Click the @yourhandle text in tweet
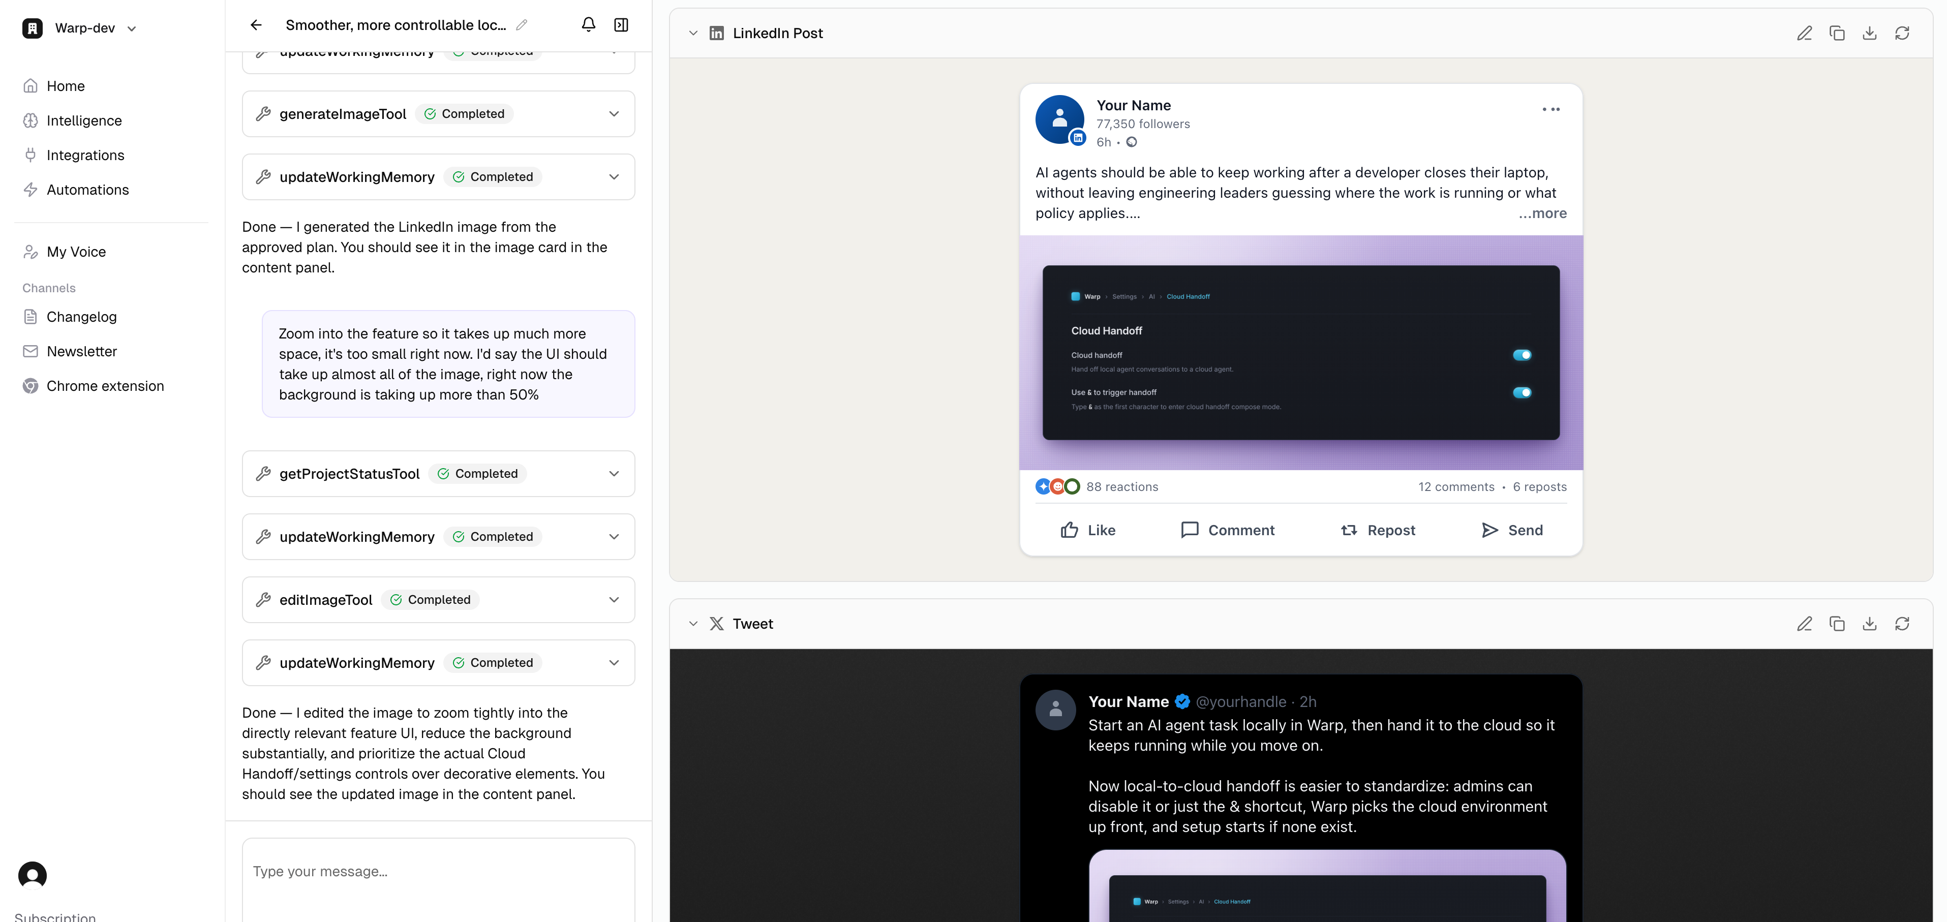Viewport: 1947px width, 922px height. [1241, 702]
